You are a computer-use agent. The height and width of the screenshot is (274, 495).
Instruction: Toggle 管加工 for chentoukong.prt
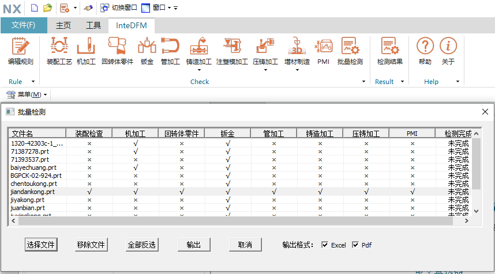(x=274, y=184)
